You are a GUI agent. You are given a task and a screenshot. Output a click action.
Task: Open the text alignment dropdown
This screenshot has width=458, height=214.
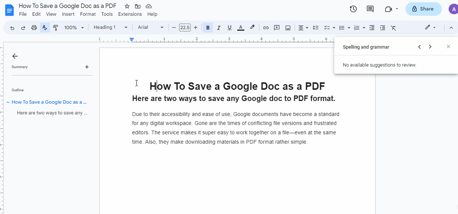(x=303, y=28)
